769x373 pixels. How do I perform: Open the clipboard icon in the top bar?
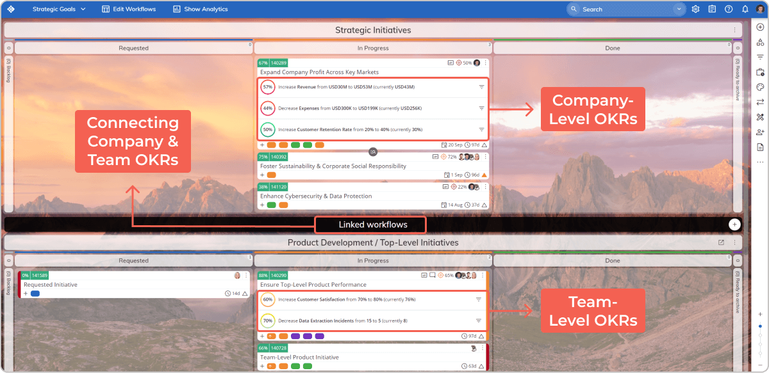coord(712,9)
